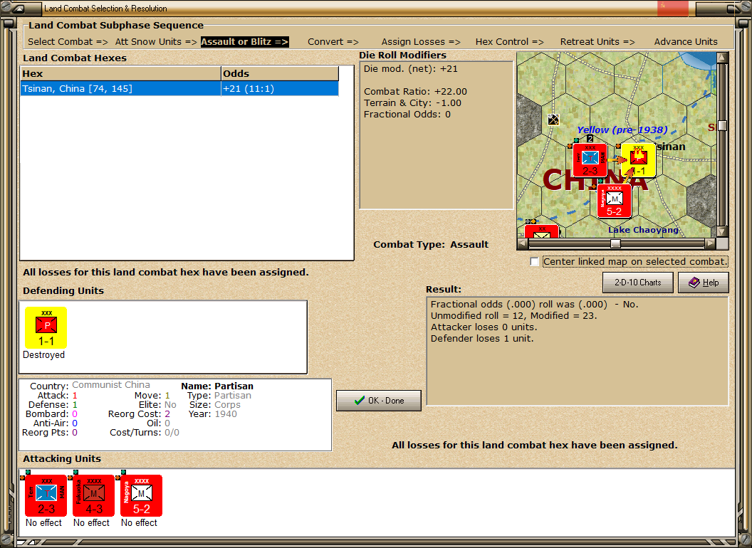The image size is (752, 548).
Task: Click the Odds column header
Action: click(280, 73)
